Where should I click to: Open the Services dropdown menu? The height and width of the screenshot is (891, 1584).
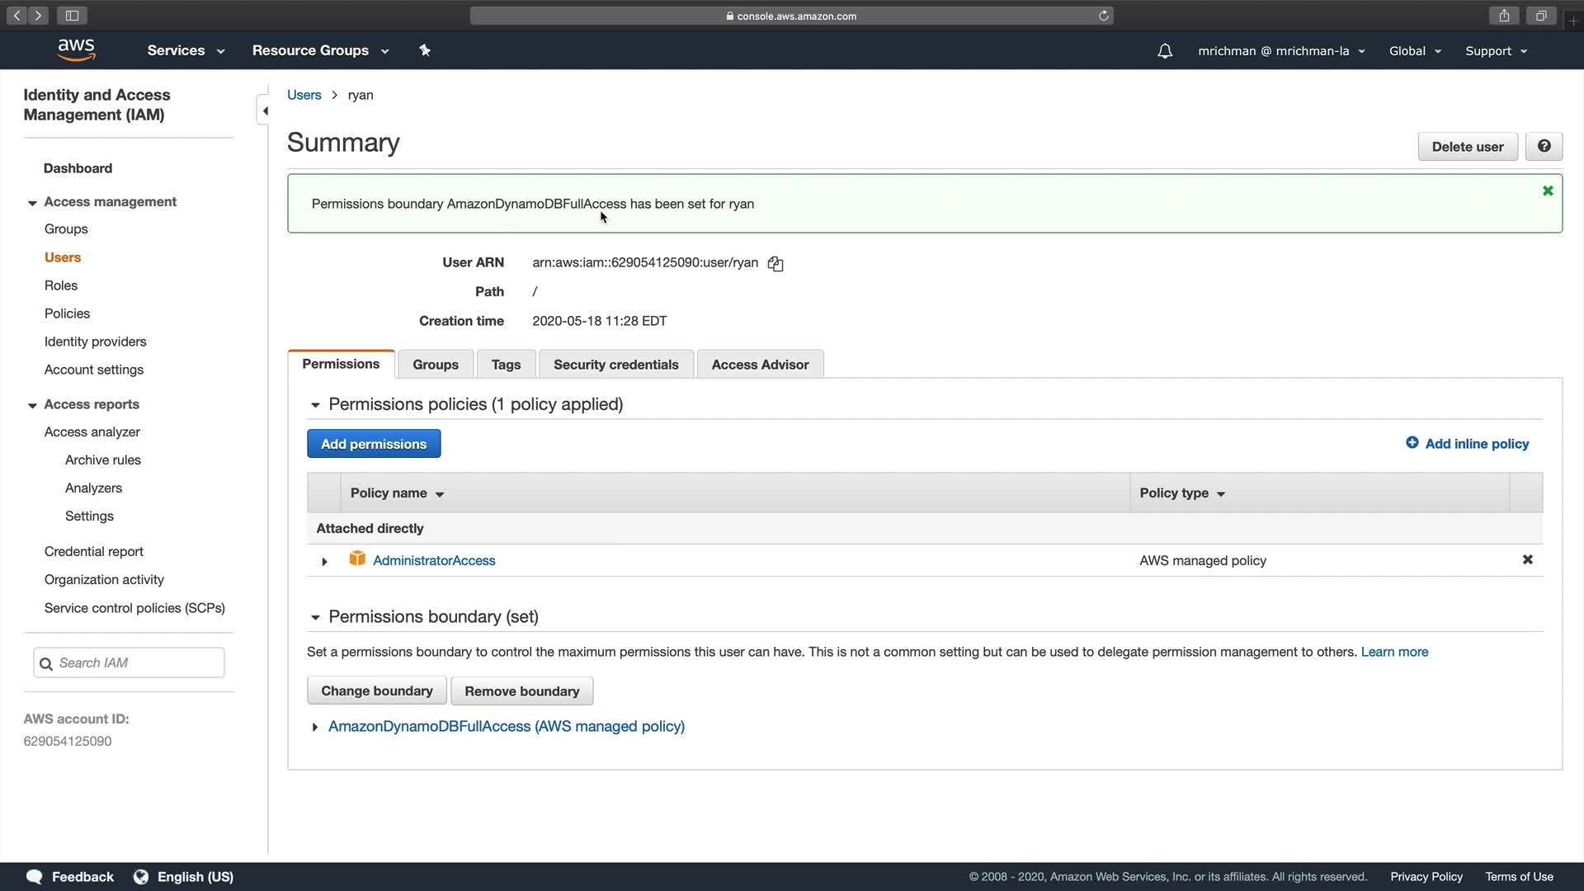[186, 50]
